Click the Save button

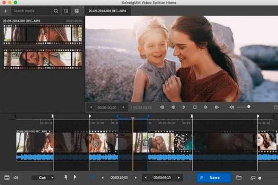click(x=214, y=178)
